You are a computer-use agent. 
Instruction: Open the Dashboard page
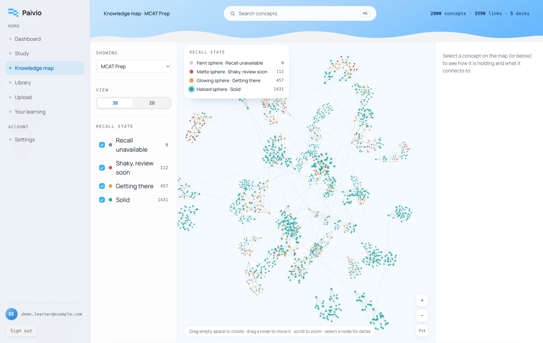pyautogui.click(x=45, y=39)
